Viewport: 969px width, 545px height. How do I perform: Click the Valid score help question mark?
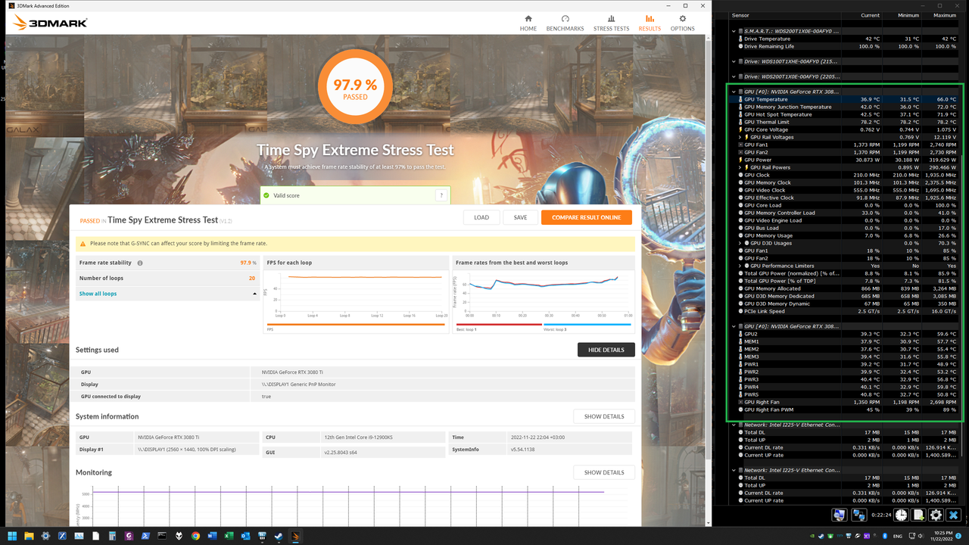coord(441,195)
